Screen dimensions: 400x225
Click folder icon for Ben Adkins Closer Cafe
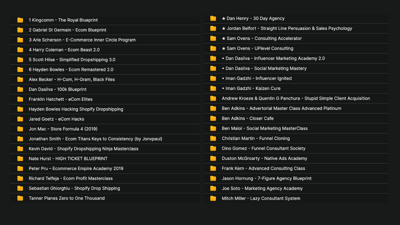(213, 118)
